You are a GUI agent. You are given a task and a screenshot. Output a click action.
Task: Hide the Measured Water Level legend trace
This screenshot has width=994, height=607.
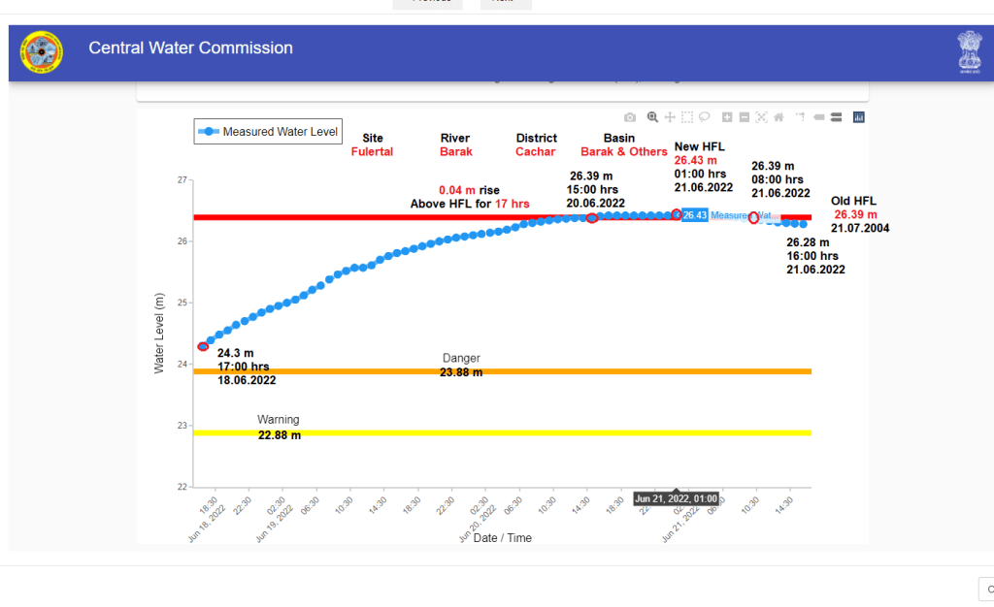pos(268,132)
